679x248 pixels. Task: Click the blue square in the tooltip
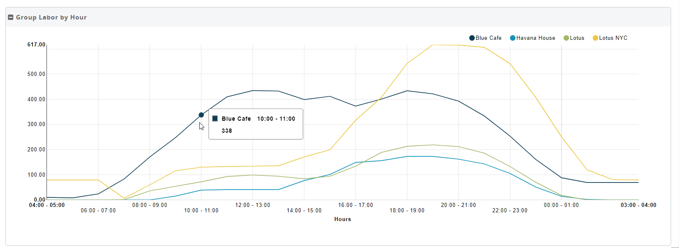[215, 119]
